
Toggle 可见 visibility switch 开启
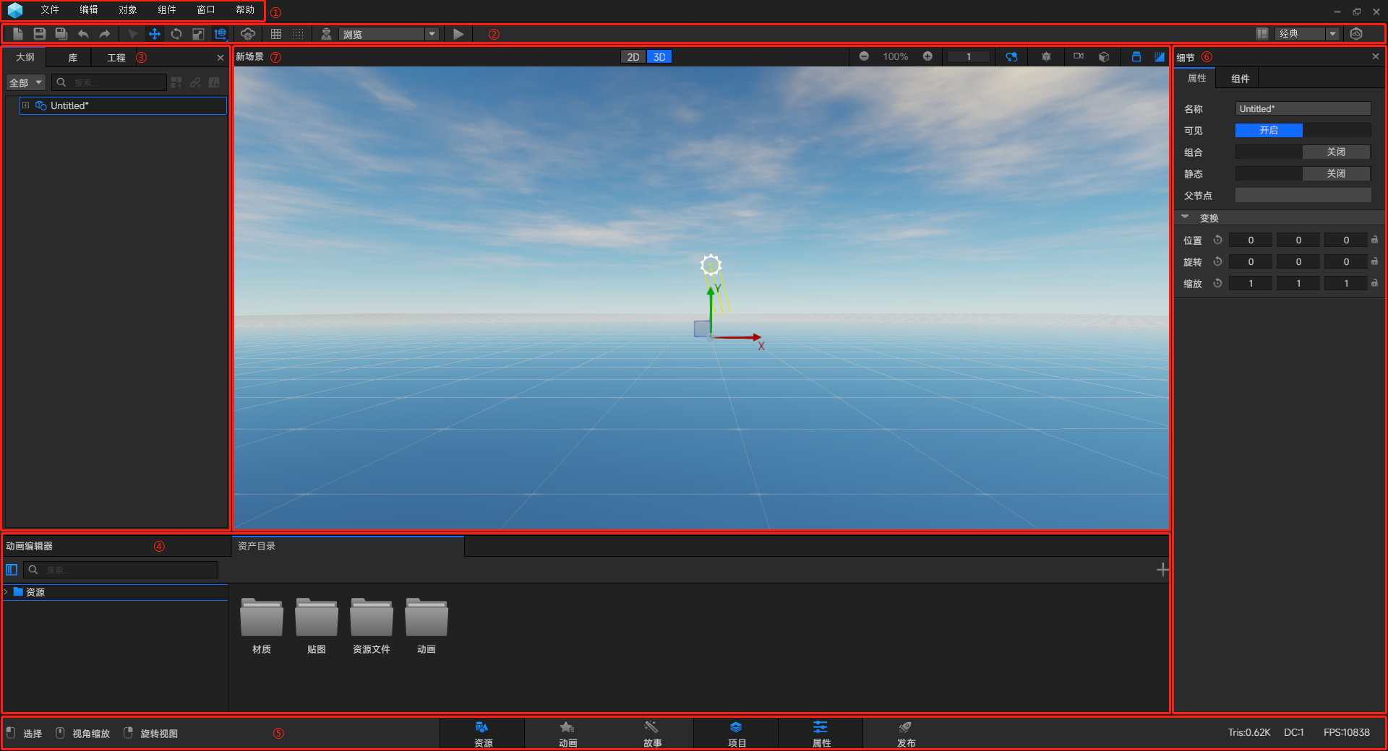click(1303, 130)
